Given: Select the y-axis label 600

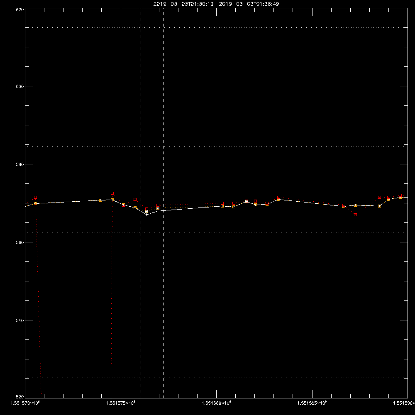Looking at the screenshot, I should point(20,87).
